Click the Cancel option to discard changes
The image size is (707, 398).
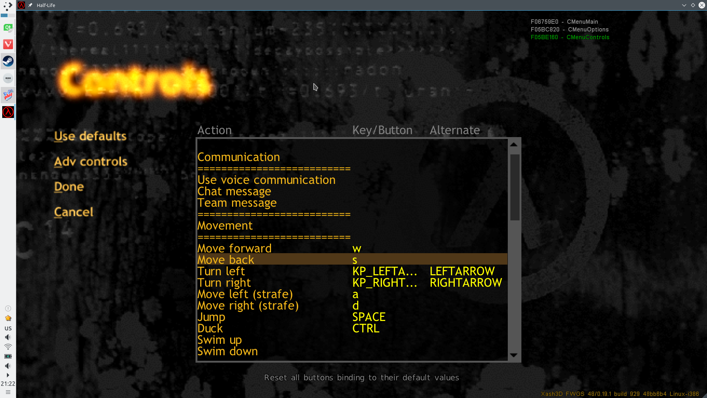(x=73, y=212)
